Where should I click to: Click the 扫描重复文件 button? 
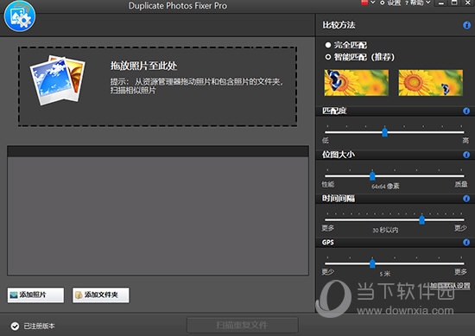coord(243,326)
